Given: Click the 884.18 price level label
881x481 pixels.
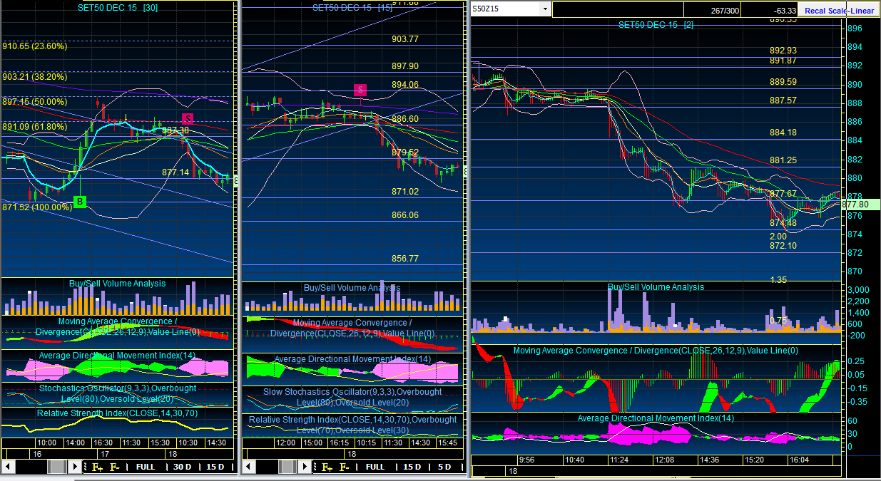Looking at the screenshot, I should [x=783, y=133].
